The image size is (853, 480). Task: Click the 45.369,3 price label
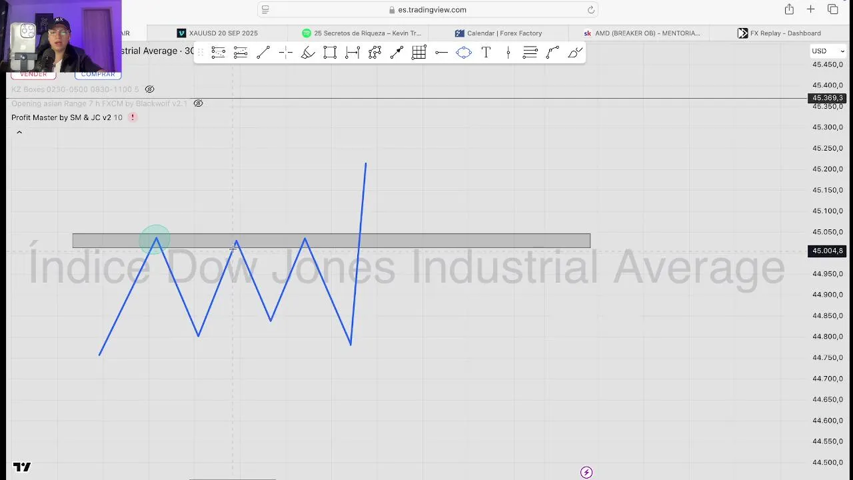[827, 98]
